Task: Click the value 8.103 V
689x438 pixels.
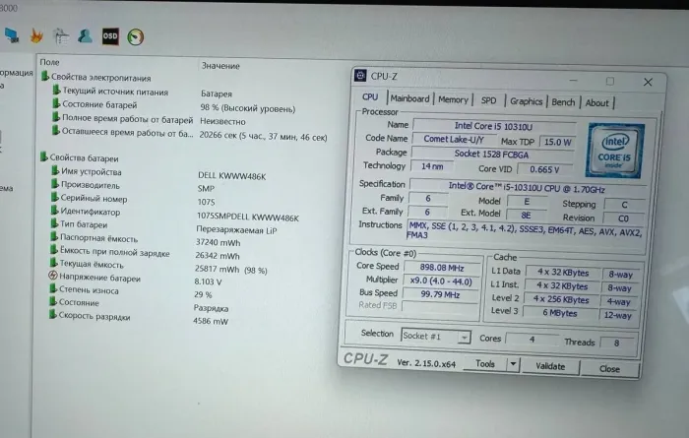Action: [x=208, y=282]
